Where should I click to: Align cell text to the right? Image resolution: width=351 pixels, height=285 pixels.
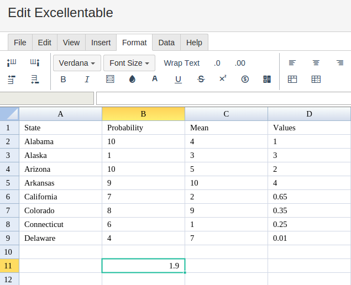[x=340, y=63]
